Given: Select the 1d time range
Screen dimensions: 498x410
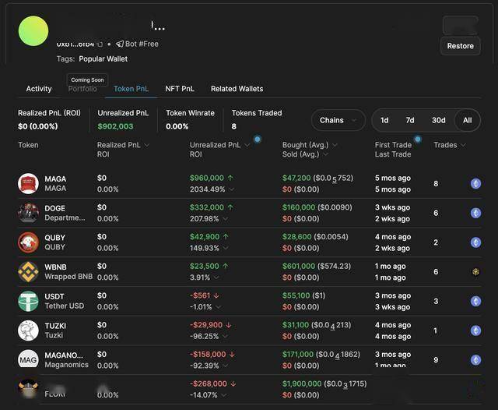Looking at the screenshot, I should coord(384,120).
